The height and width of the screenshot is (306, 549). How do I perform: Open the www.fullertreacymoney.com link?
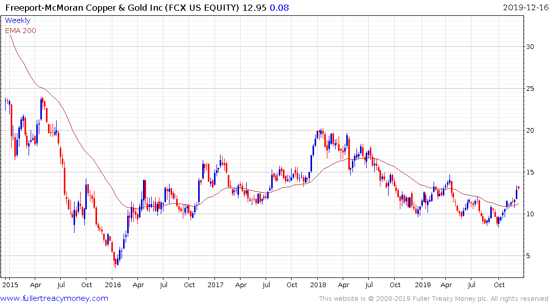[54, 298]
